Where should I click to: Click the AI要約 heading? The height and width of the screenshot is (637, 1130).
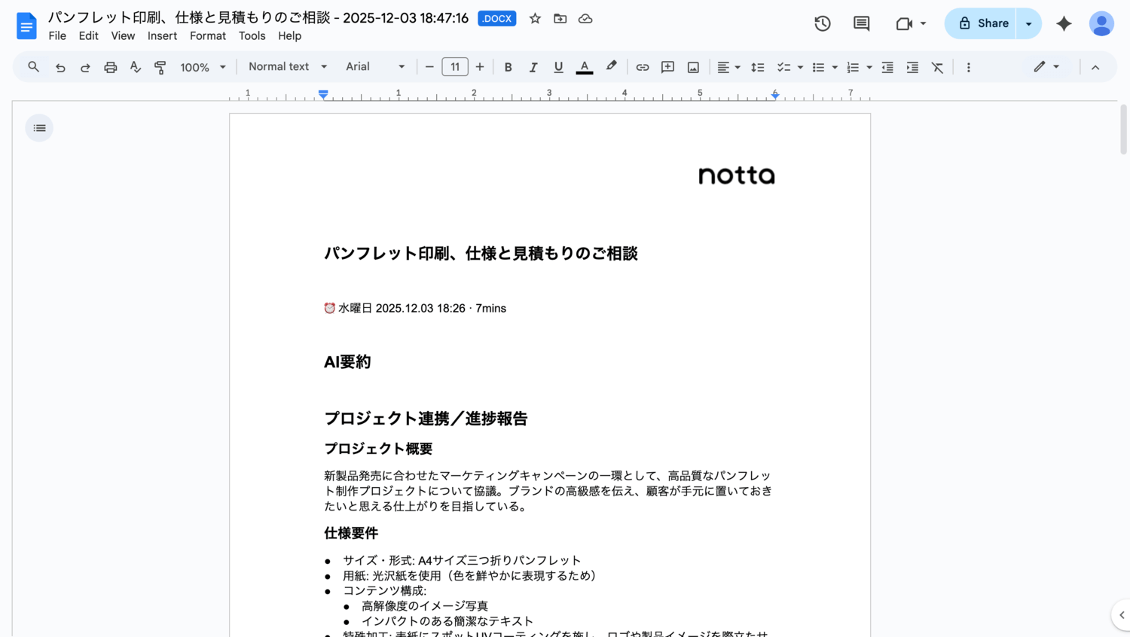click(347, 362)
